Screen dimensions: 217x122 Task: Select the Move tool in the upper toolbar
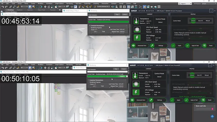(x=45, y=7)
